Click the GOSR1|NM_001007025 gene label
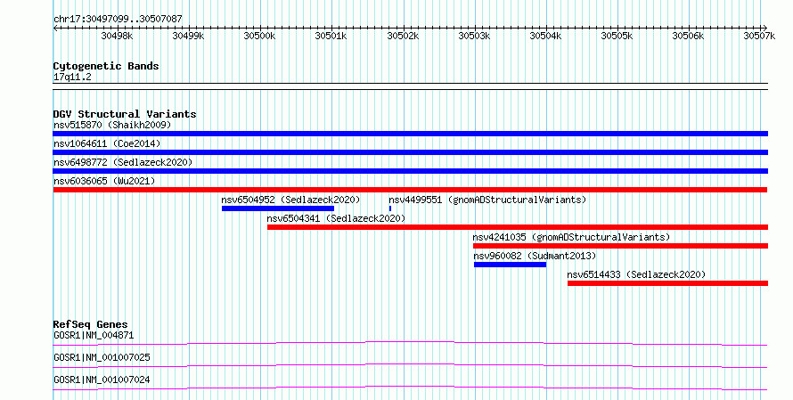Viewport: 793px width, 400px height. (102, 357)
